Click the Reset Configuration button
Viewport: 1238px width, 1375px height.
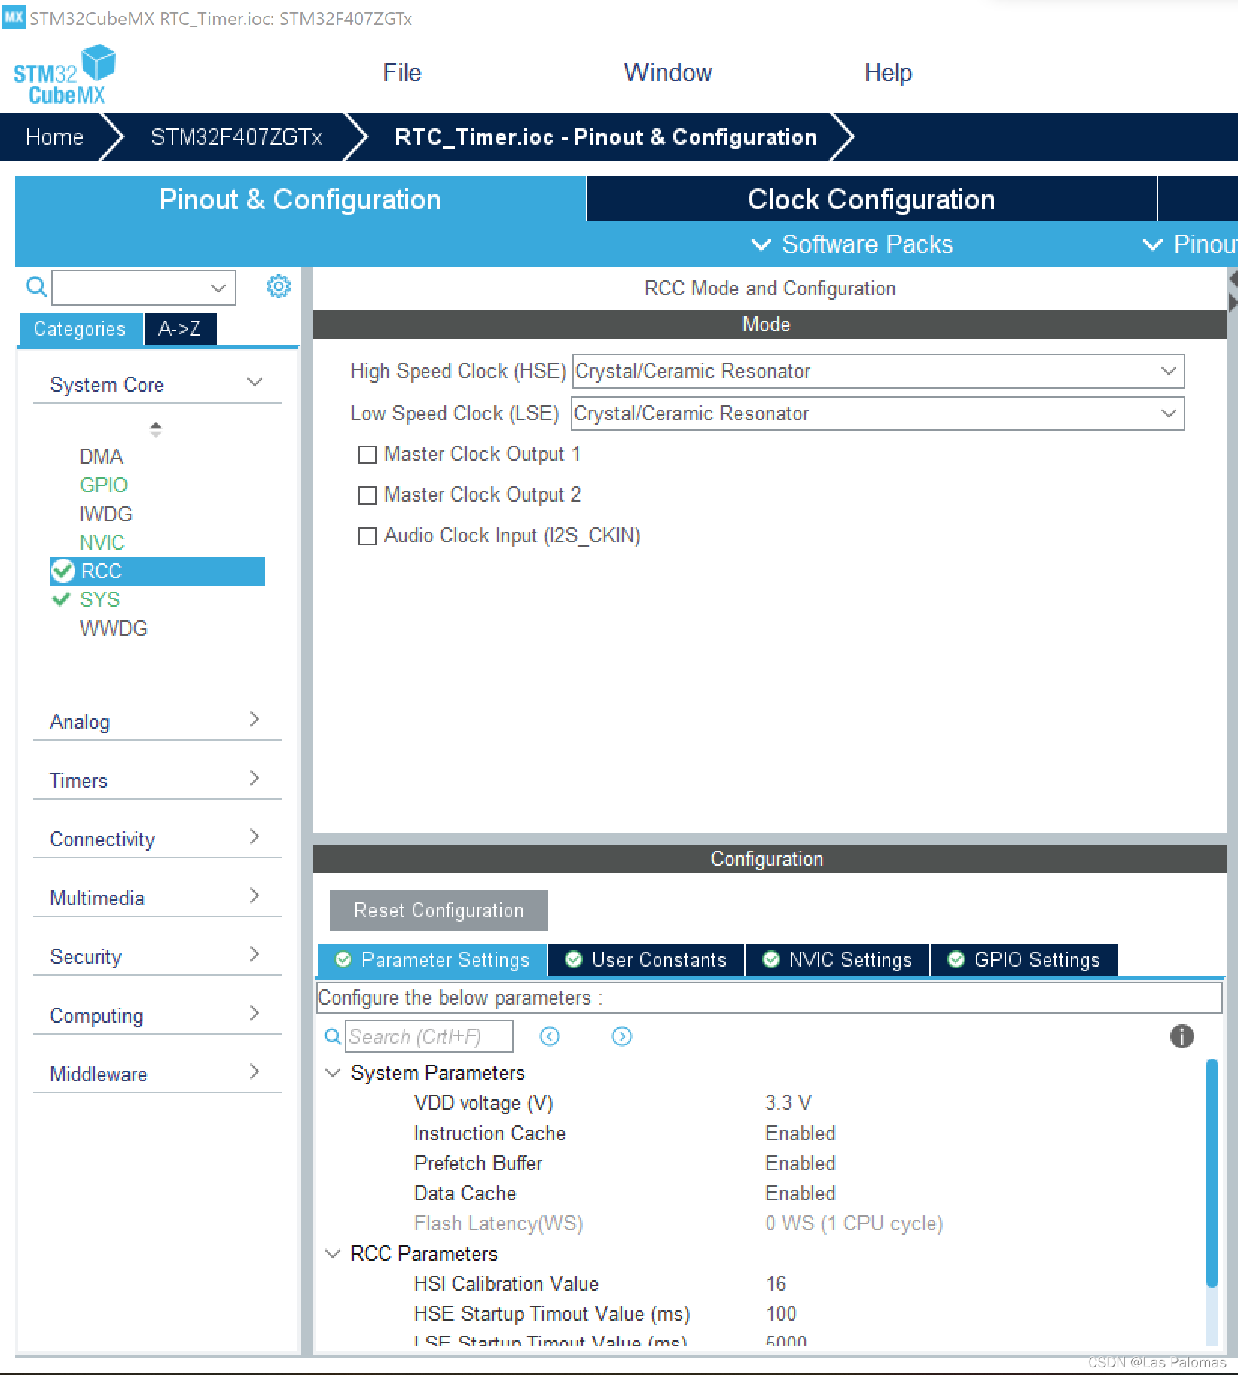(x=439, y=910)
